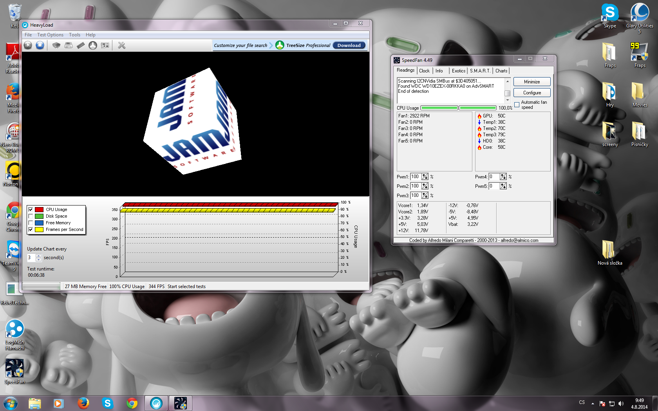Image resolution: width=658 pixels, height=411 pixels.
Task: Click the blue Free Memory color swatch
Action: point(39,223)
